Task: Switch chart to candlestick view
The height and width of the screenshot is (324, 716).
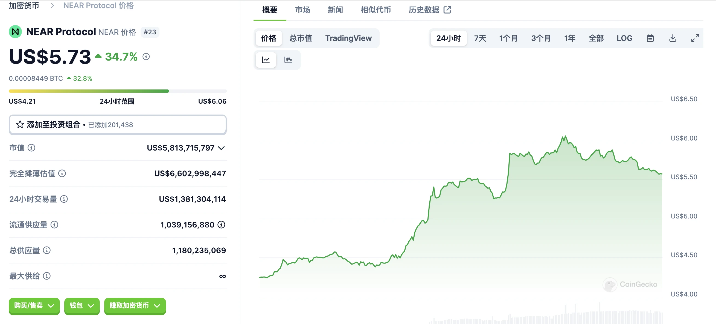Action: (x=289, y=59)
